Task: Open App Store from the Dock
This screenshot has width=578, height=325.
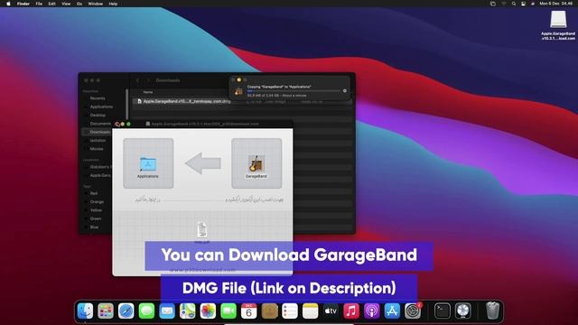Action: pos(392,311)
